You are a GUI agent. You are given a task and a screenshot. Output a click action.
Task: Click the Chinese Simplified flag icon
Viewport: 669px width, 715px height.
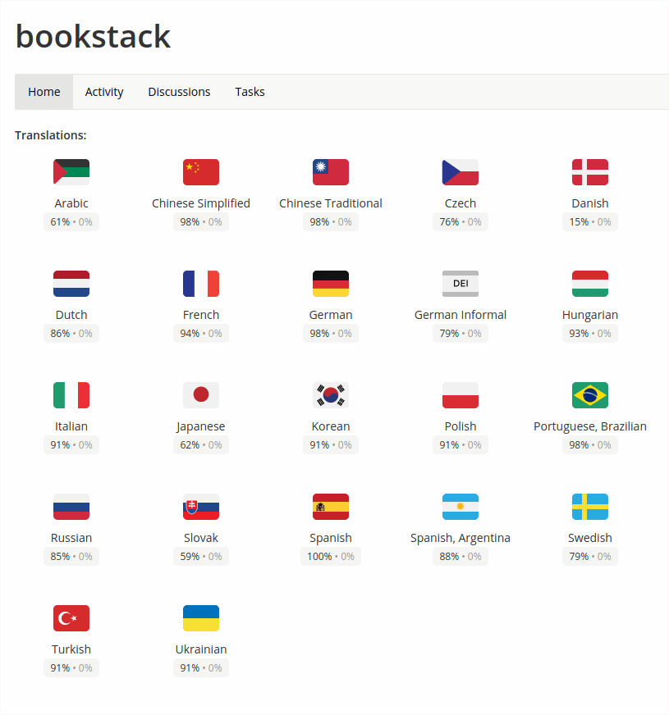coord(201,172)
